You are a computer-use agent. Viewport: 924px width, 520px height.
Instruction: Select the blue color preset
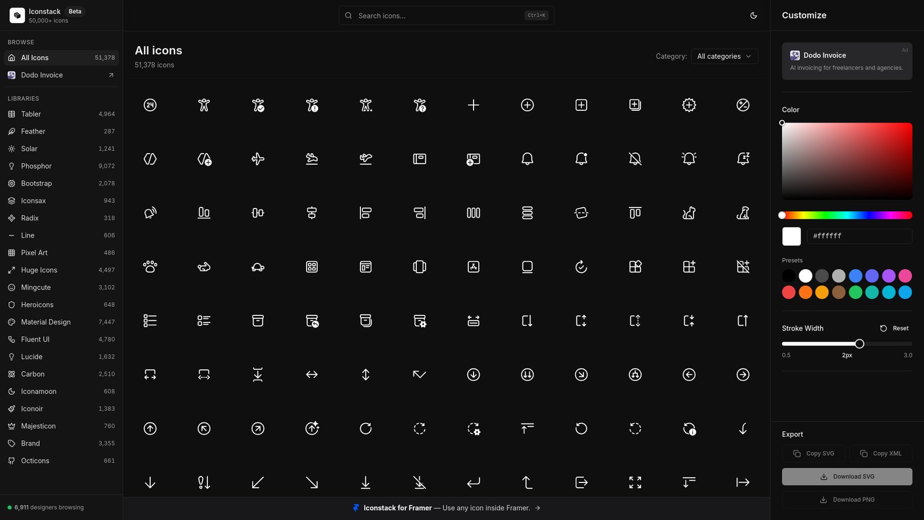point(855,276)
